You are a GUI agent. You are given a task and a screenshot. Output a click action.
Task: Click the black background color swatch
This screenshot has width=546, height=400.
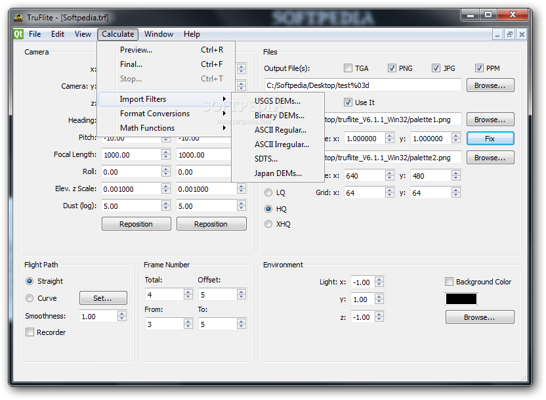(x=461, y=299)
